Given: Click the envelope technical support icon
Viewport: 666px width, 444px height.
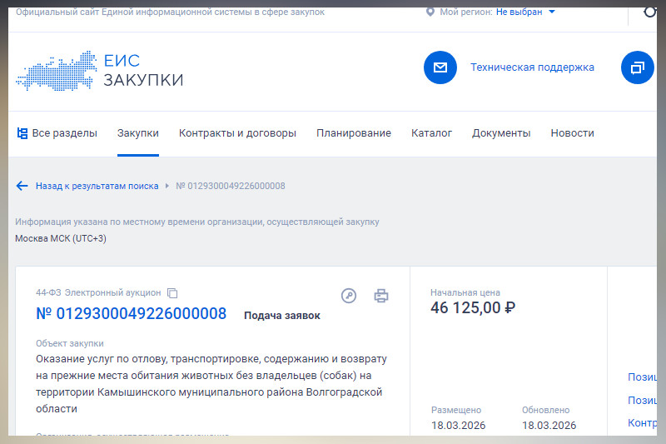Looking at the screenshot, I should point(440,67).
